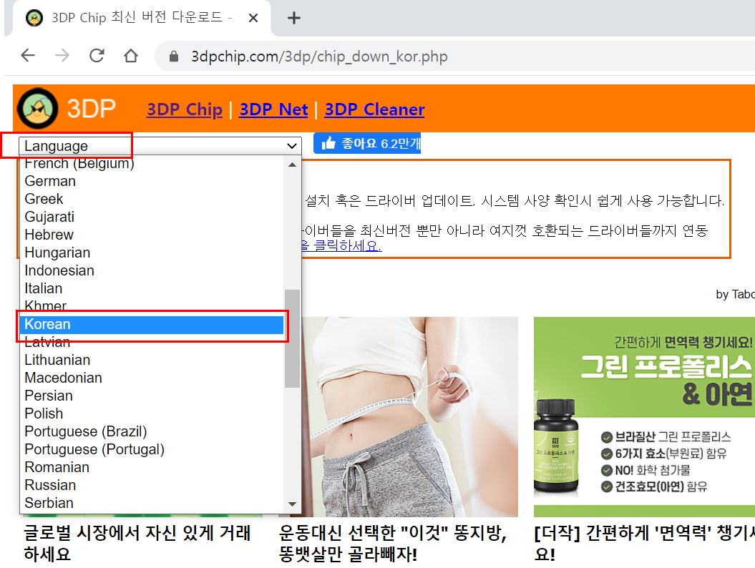Close the 3DP Chip browser tab

click(x=253, y=18)
